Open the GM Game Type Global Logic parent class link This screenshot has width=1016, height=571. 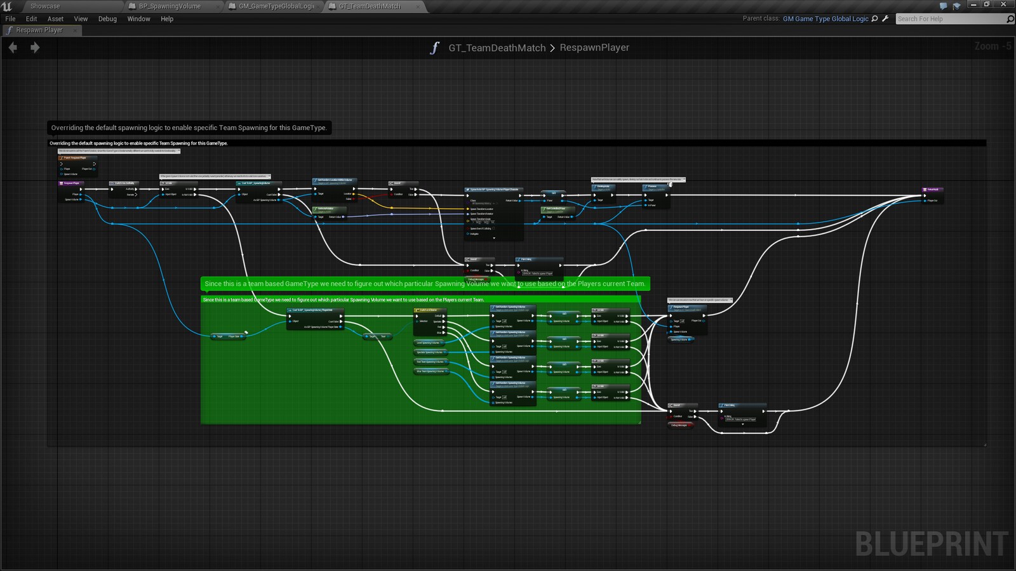point(826,18)
